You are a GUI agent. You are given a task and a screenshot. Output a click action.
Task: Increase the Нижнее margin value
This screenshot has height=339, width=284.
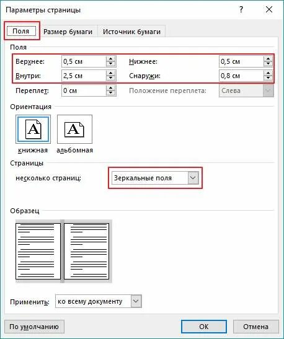268,59
